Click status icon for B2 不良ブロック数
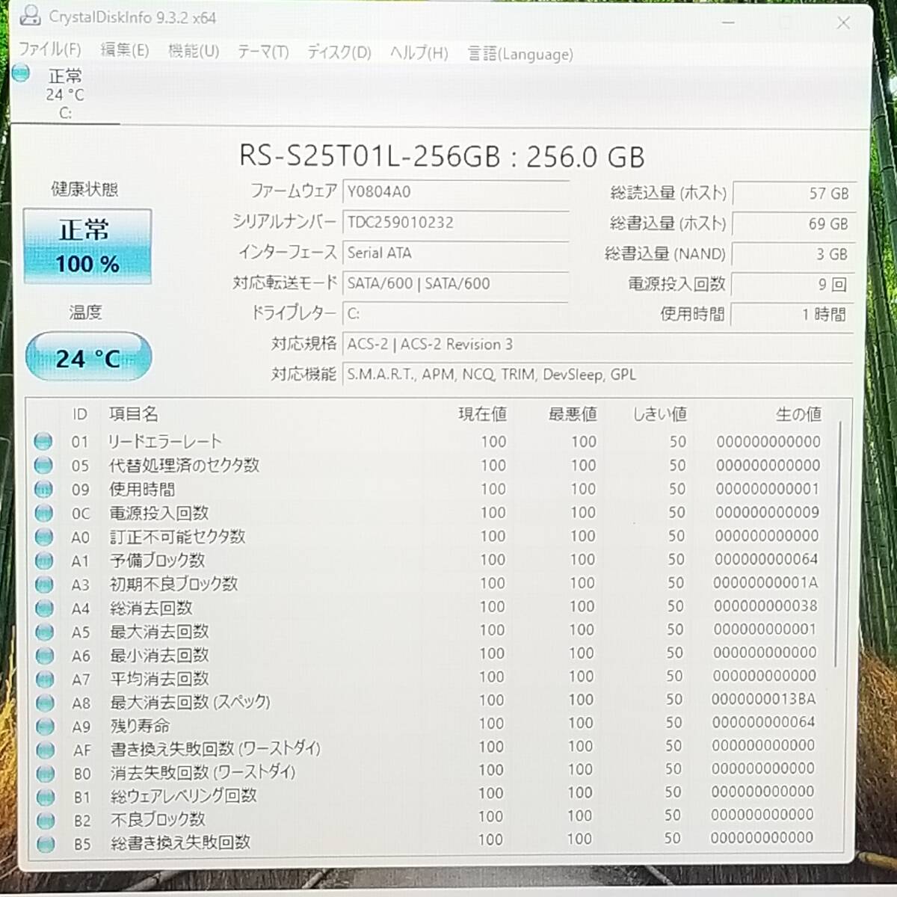 pyautogui.click(x=46, y=820)
